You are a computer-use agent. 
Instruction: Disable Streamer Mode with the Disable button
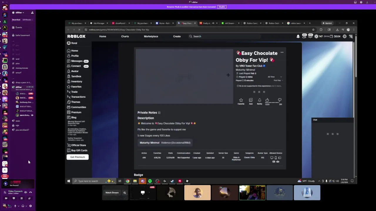(x=222, y=7)
